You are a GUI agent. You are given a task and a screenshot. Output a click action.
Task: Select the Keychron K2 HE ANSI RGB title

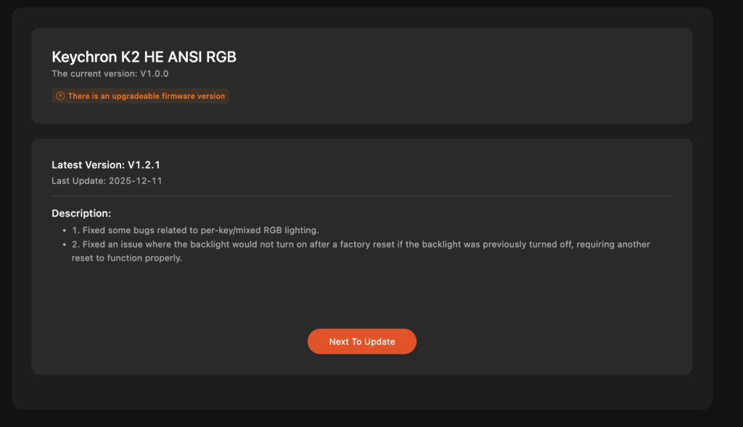pyautogui.click(x=144, y=57)
